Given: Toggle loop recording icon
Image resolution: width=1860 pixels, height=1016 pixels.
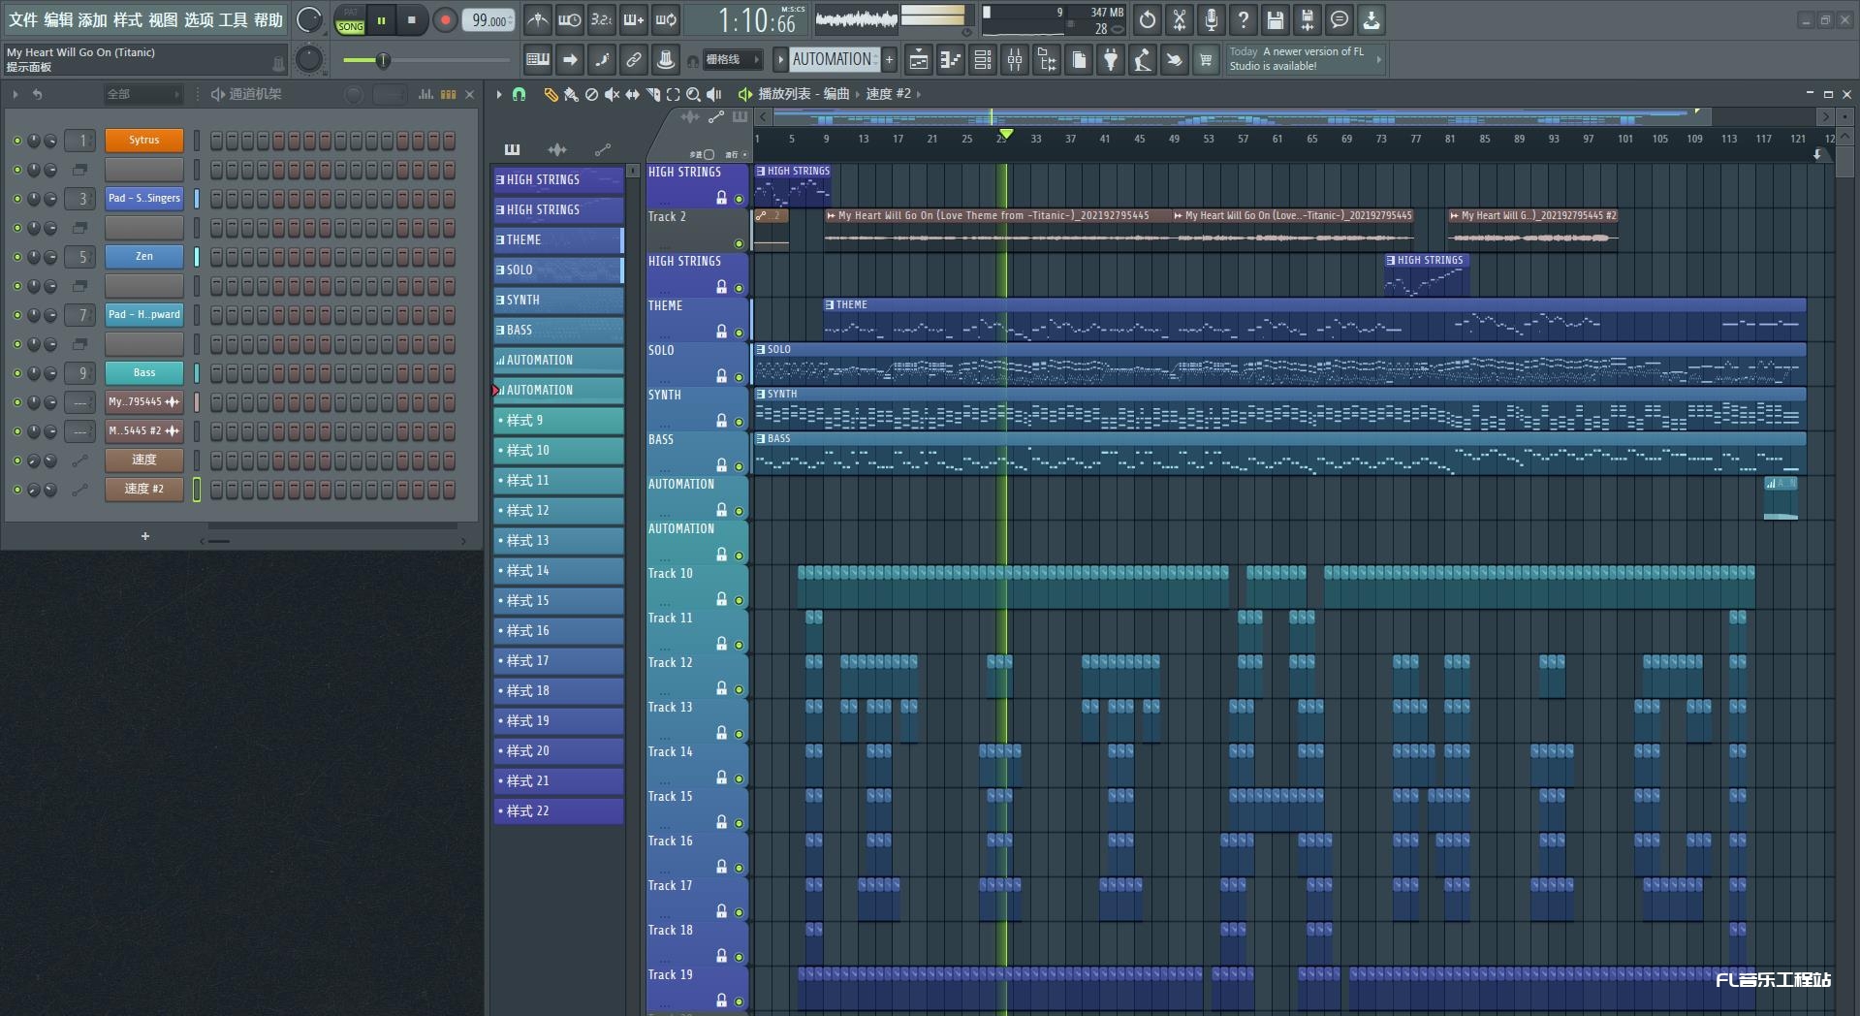Looking at the screenshot, I should [x=666, y=19].
